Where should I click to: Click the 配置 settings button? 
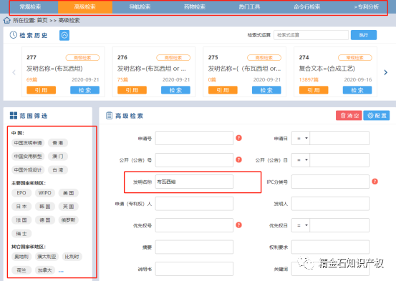tap(377, 116)
